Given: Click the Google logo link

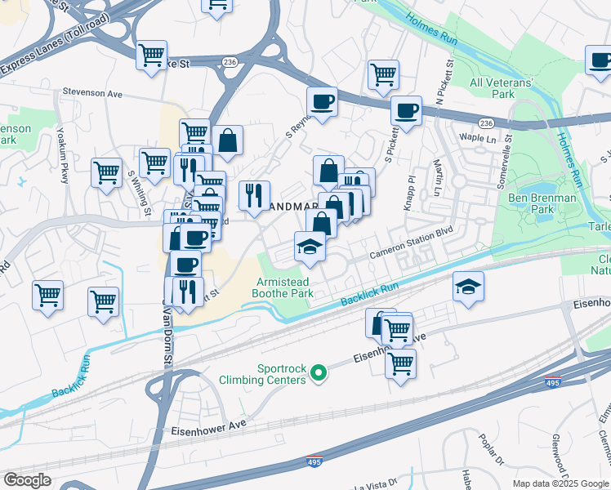Looking at the screenshot, I should pos(27,480).
